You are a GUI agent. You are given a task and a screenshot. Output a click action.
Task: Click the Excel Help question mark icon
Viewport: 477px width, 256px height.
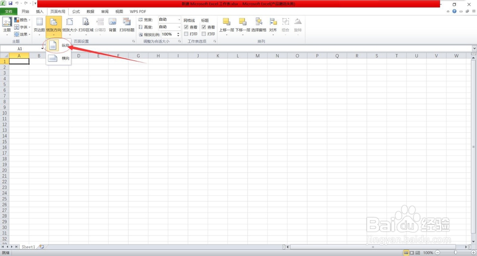click(454, 11)
